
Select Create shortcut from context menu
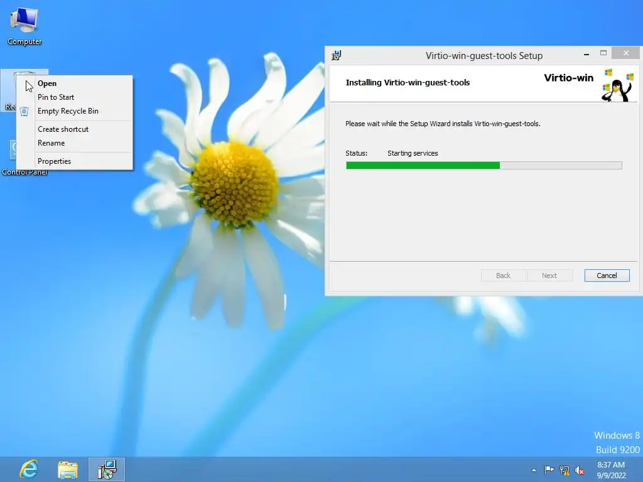click(74, 129)
